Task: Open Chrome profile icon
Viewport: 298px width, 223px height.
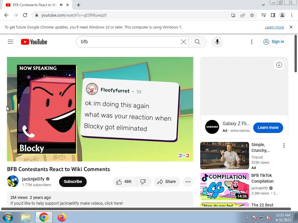Action: (282, 15)
